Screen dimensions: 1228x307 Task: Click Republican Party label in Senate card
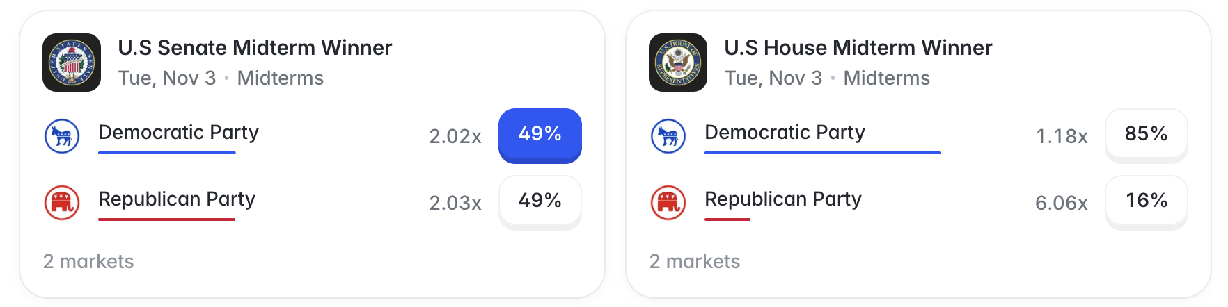[177, 199]
